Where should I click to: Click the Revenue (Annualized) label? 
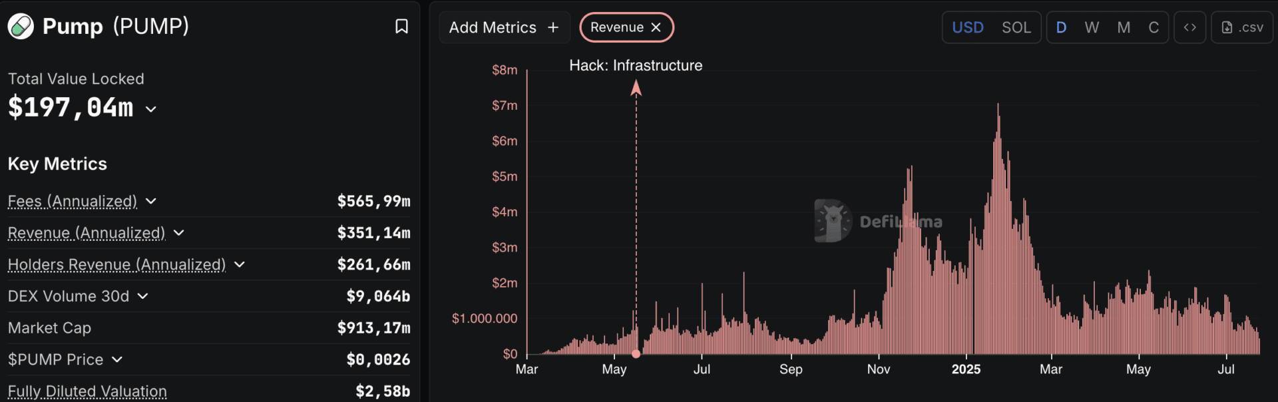[87, 233]
